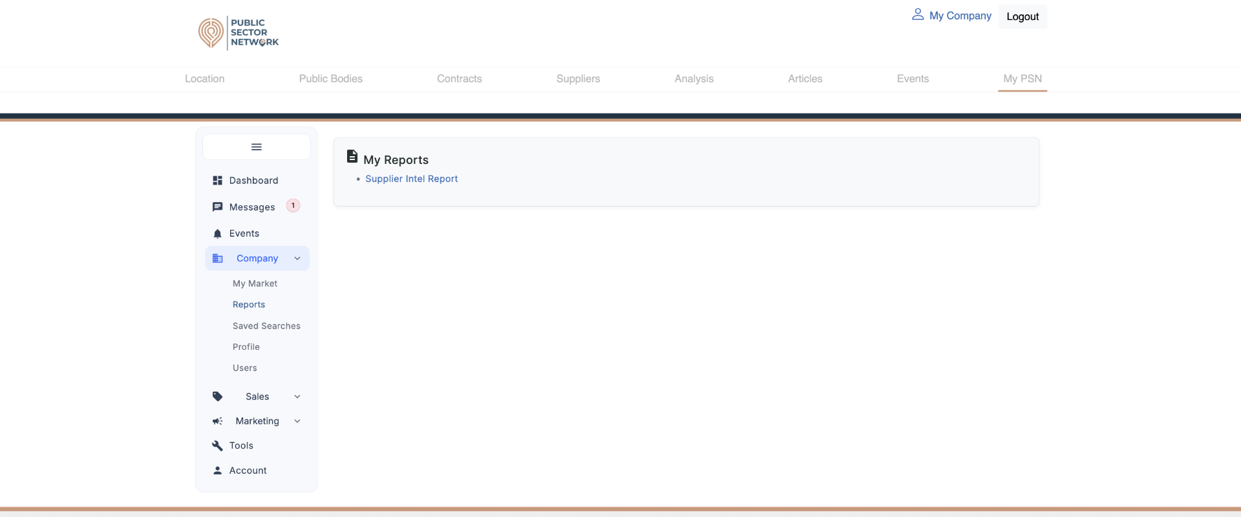1241x517 pixels.
Task: Click the My Reports document icon
Action: point(352,156)
